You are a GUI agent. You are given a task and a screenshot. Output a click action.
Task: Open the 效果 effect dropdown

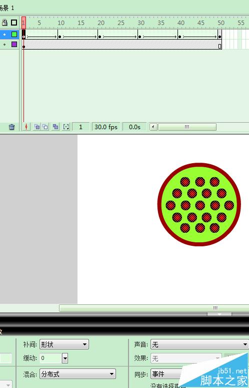click(x=186, y=358)
